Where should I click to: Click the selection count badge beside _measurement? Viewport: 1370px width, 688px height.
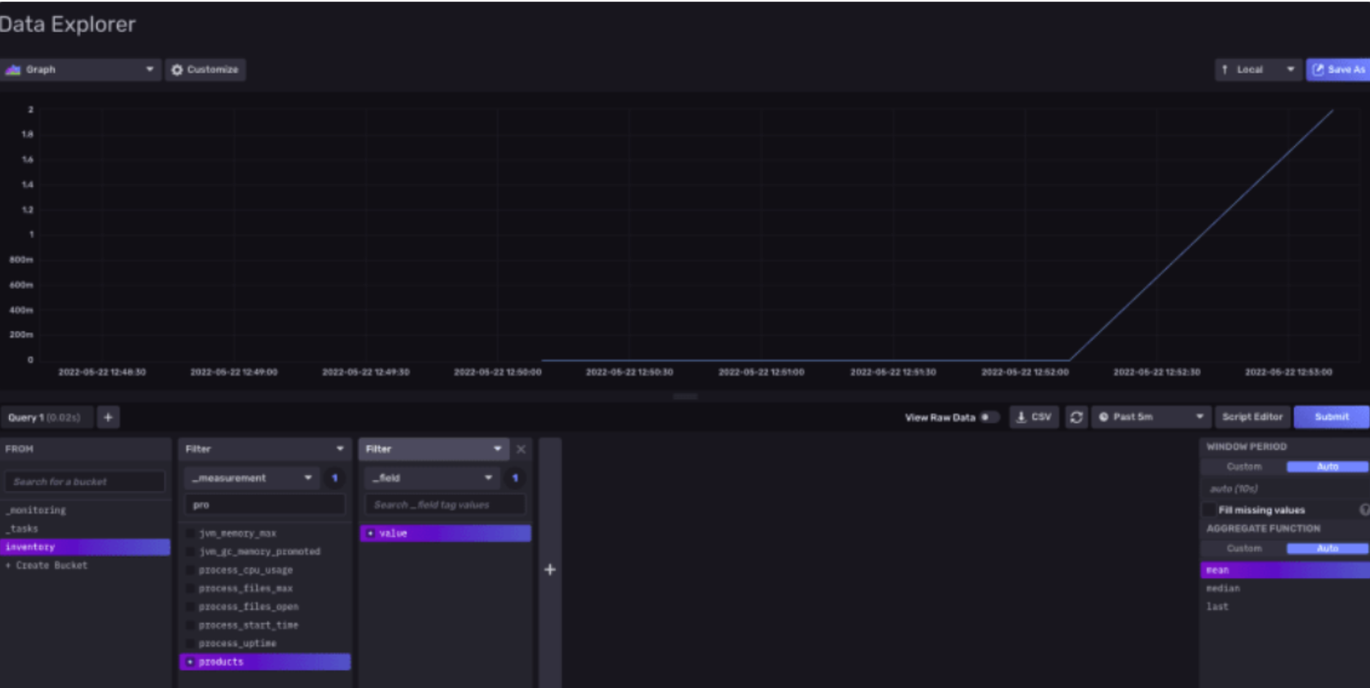(x=334, y=478)
